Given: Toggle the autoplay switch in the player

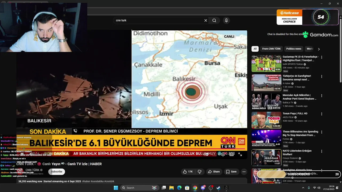Looking at the screenshot, I should click(207, 154).
